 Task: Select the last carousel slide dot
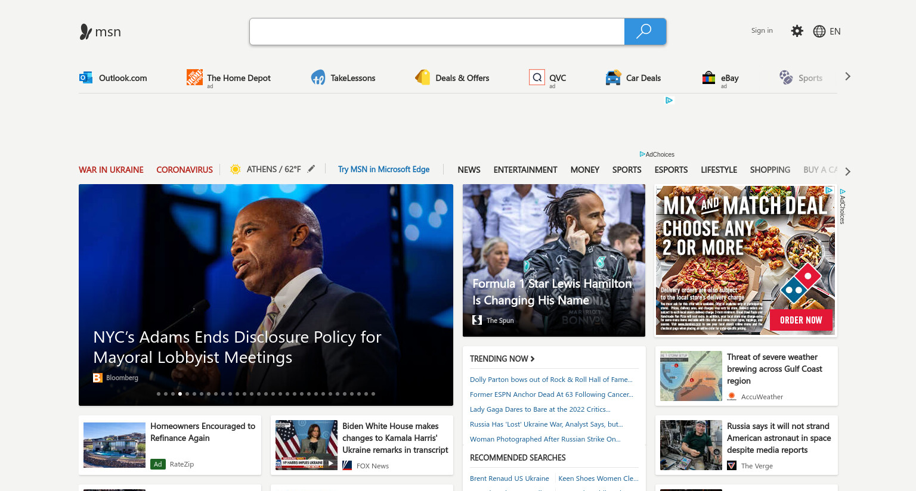click(x=373, y=394)
